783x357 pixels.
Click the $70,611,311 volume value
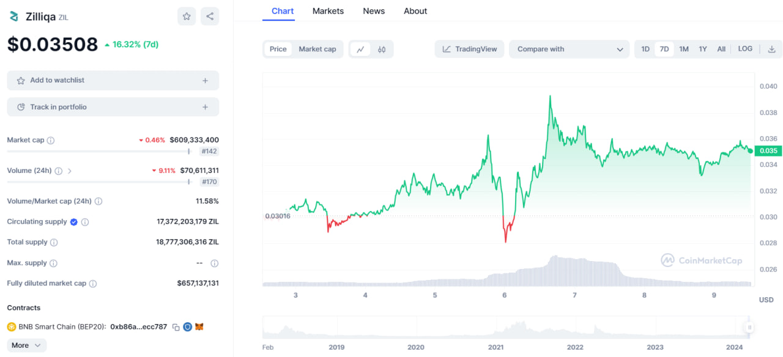[199, 171]
